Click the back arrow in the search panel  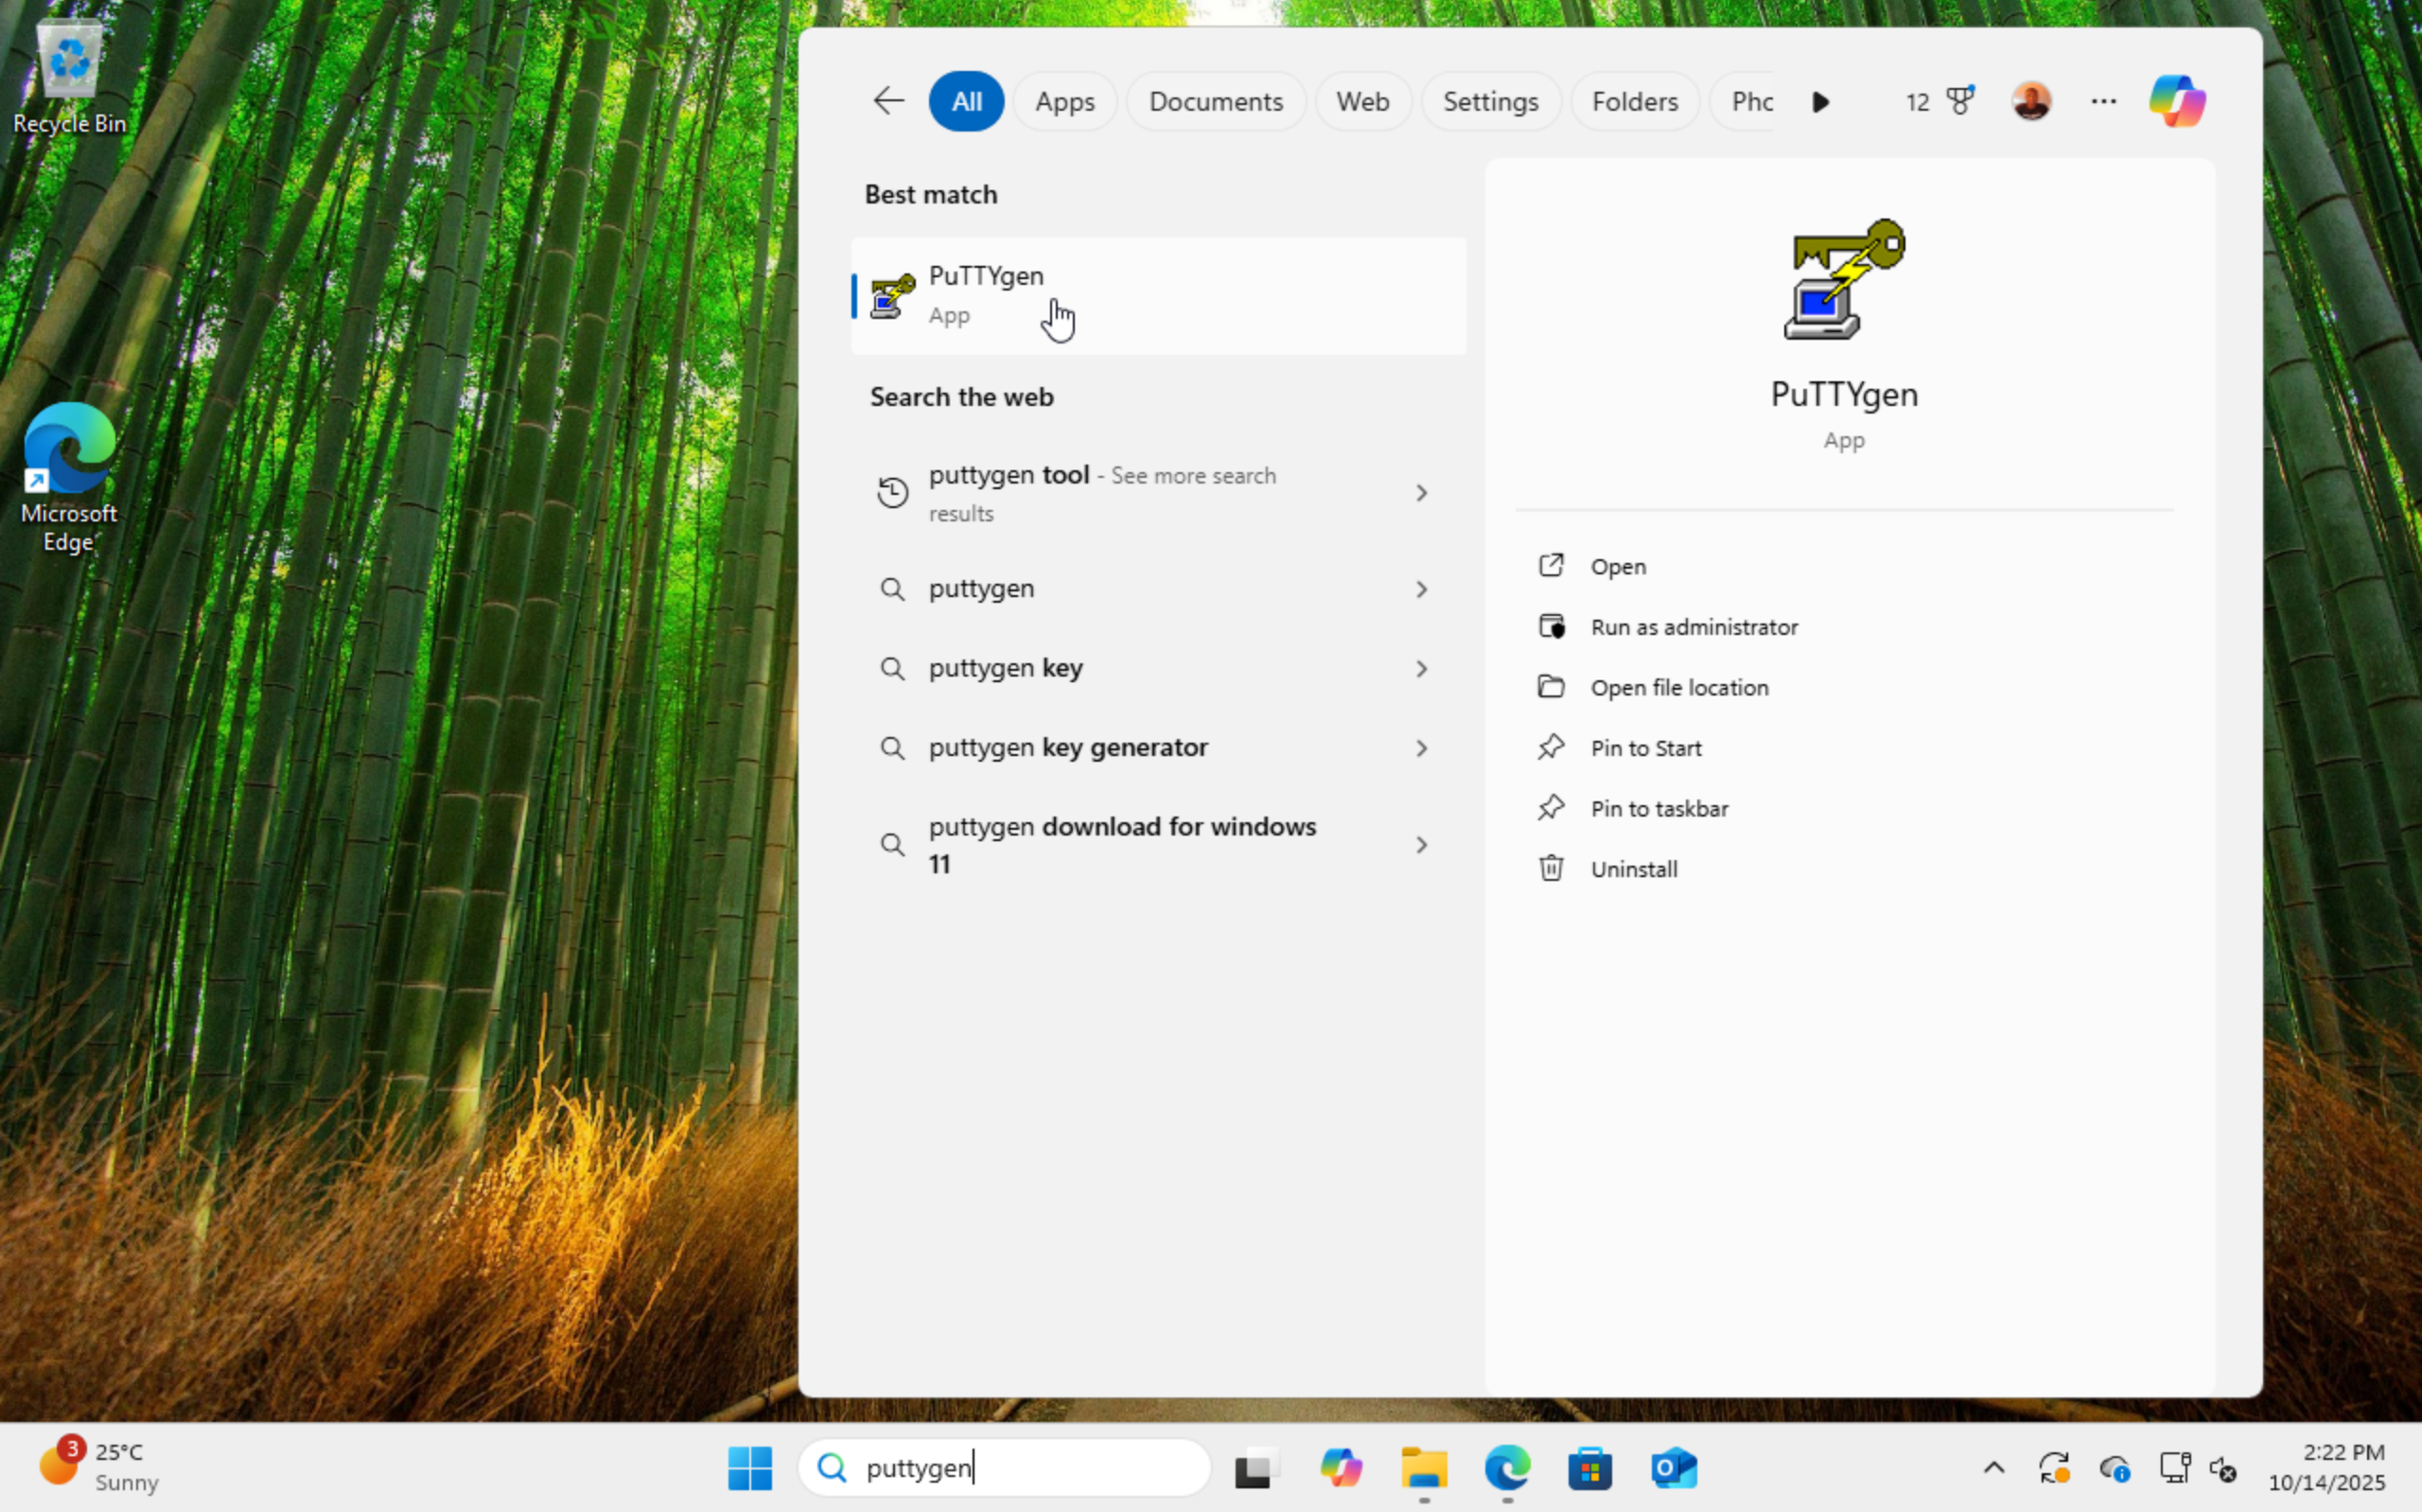coord(887,101)
